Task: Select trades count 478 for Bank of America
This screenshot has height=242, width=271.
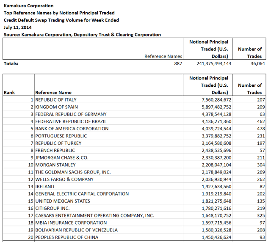Action: pos(261,129)
